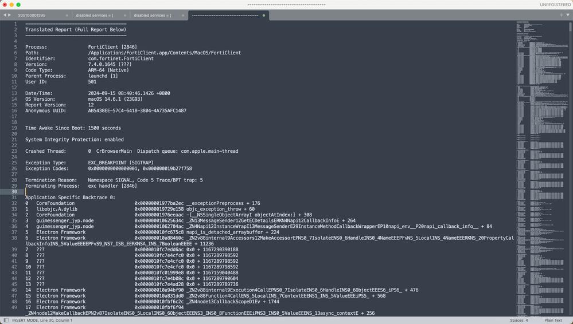Click 'EXC_BREAKPOINT (SIGTRAP)' exception type
The height and width of the screenshot is (324, 573).
(120, 163)
